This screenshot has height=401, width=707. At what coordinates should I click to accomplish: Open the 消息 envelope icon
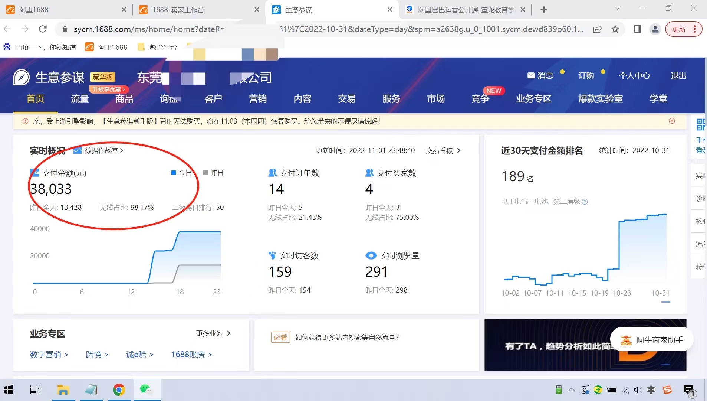(531, 76)
